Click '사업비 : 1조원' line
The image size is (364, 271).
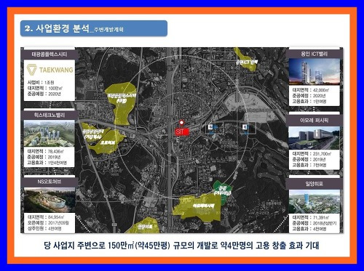(41, 82)
